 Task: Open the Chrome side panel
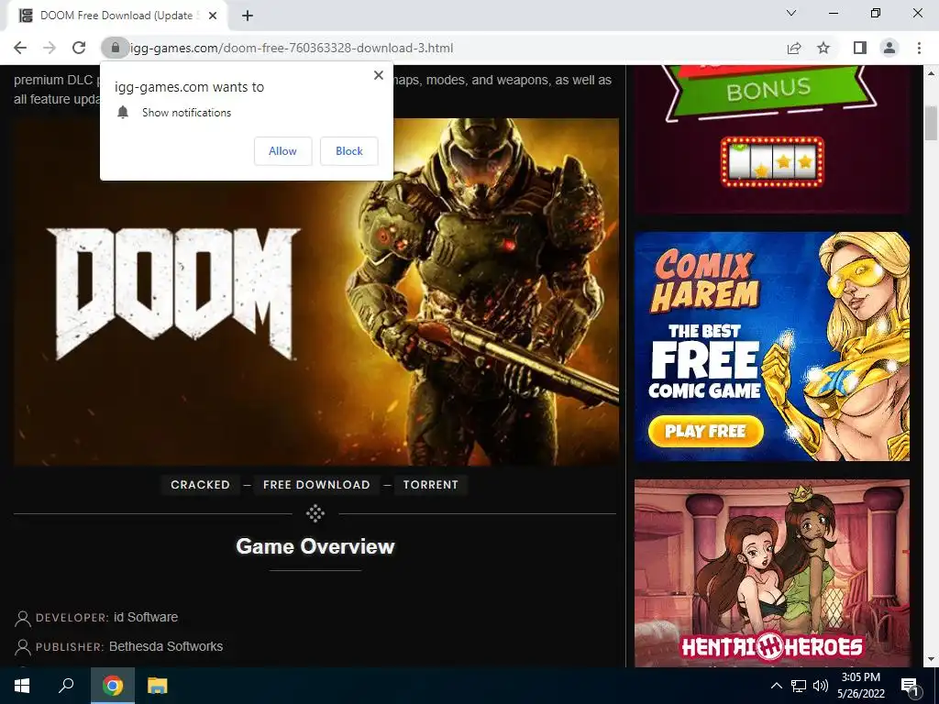coord(860,48)
